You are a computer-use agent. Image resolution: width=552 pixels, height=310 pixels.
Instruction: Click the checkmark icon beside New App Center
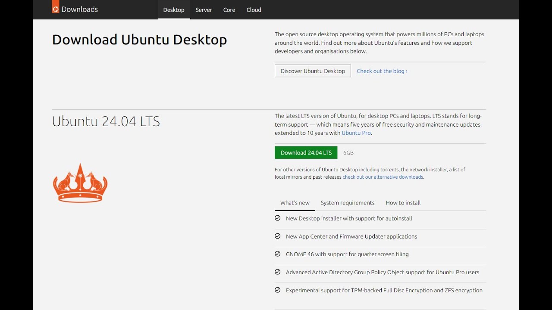[x=278, y=236]
